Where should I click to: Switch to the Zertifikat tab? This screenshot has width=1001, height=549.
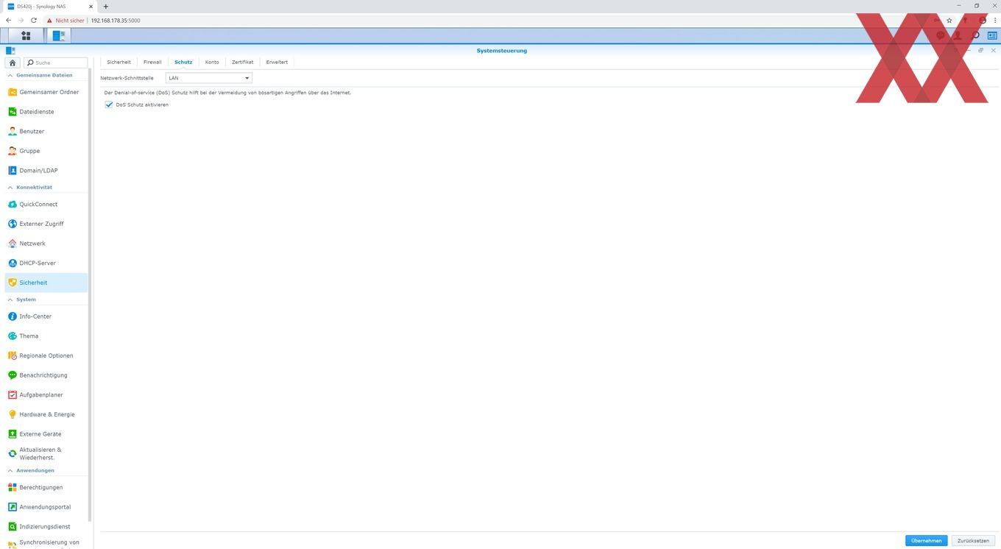242,62
